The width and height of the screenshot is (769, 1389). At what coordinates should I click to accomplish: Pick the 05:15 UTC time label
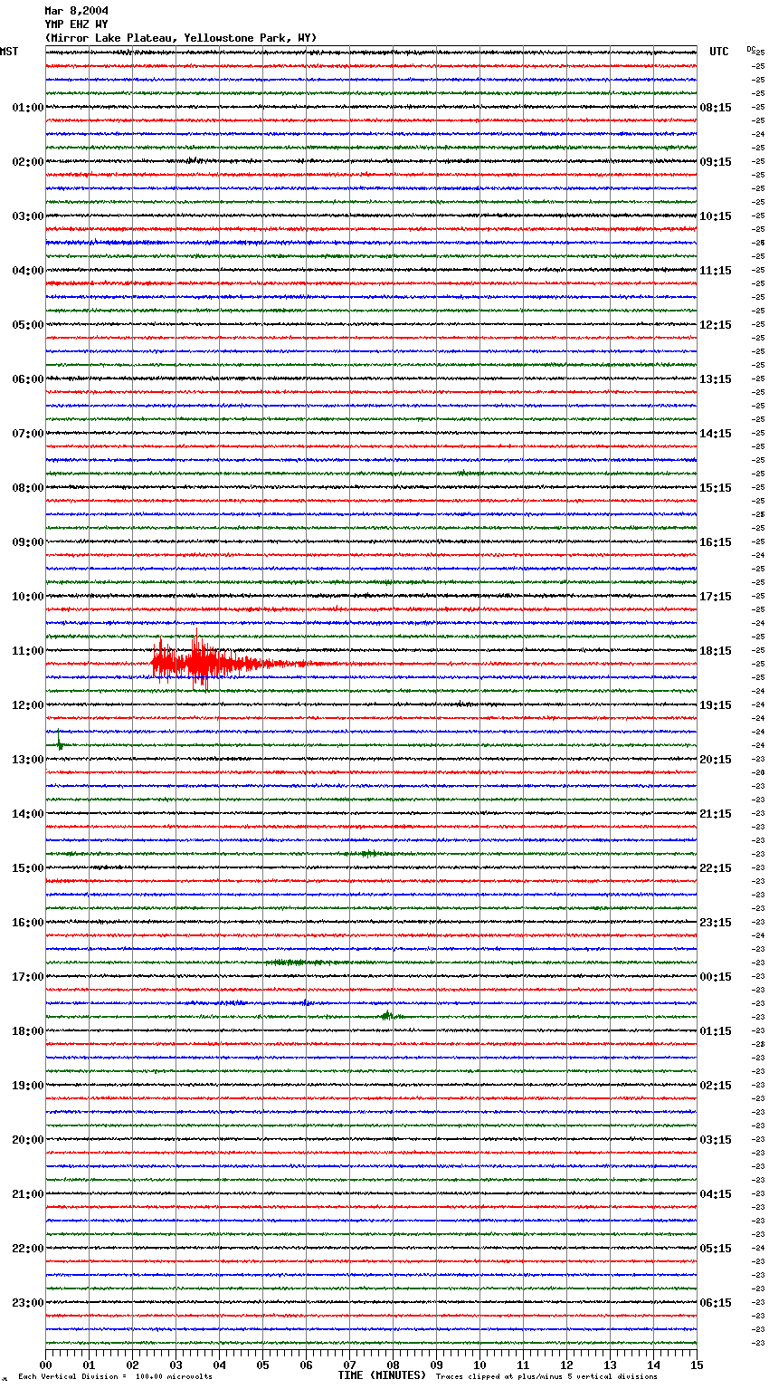pos(716,1249)
